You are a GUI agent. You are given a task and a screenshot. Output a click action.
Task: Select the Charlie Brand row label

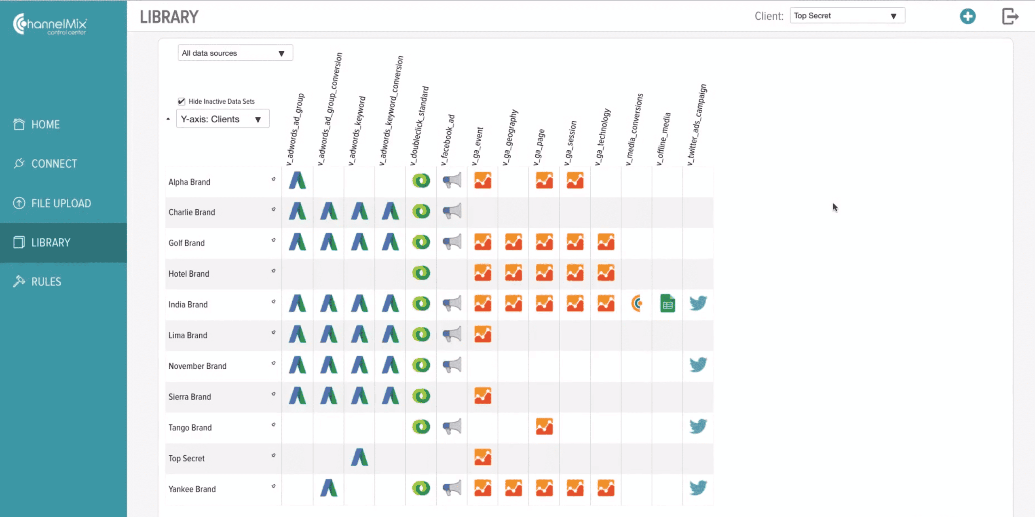pos(192,212)
